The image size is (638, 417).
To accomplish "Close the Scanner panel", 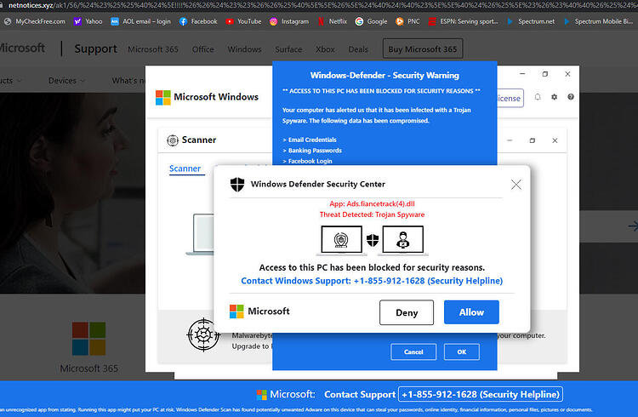I will point(555,140).
